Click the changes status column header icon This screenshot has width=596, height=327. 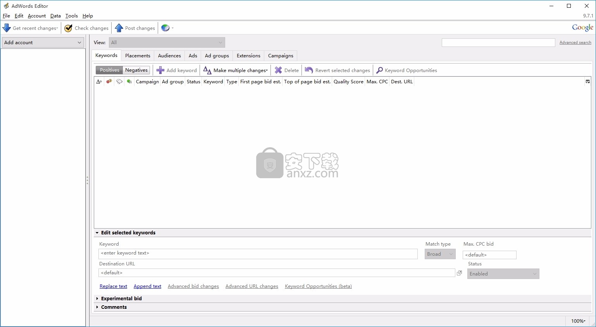pos(99,81)
